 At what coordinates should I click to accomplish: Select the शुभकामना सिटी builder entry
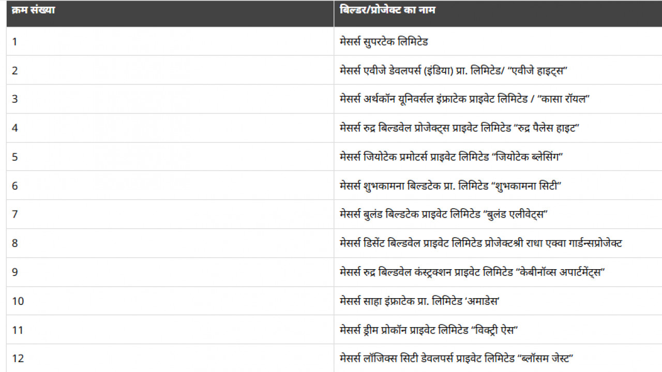coord(450,186)
